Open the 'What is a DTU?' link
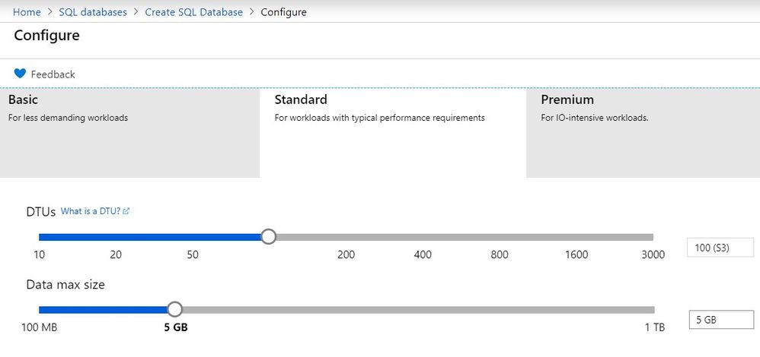 [x=91, y=211]
